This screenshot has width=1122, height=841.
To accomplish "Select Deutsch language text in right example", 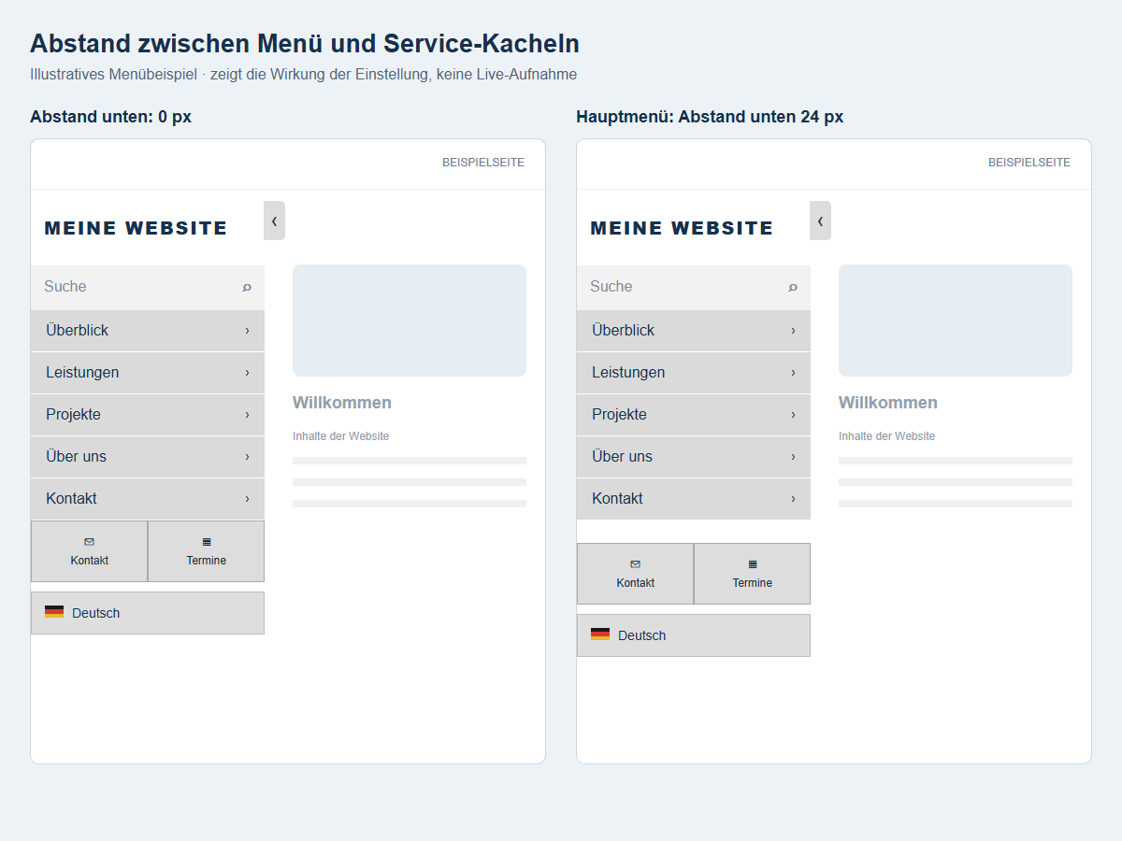I will click(x=642, y=635).
